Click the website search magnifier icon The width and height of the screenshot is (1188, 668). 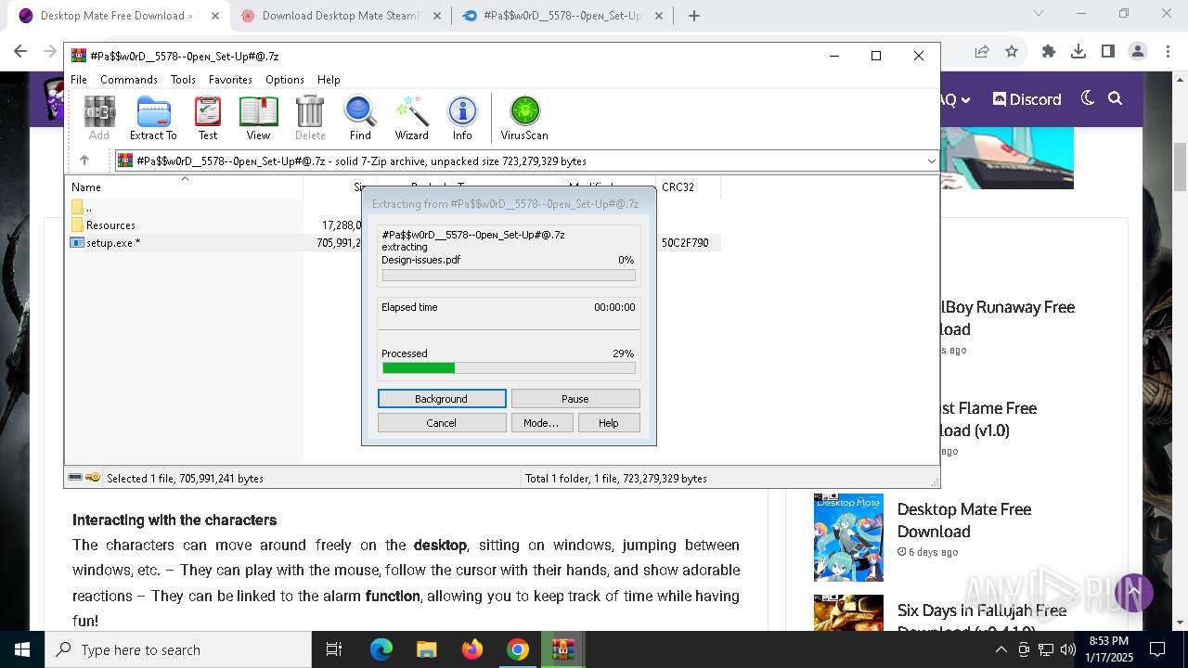pos(1116,98)
